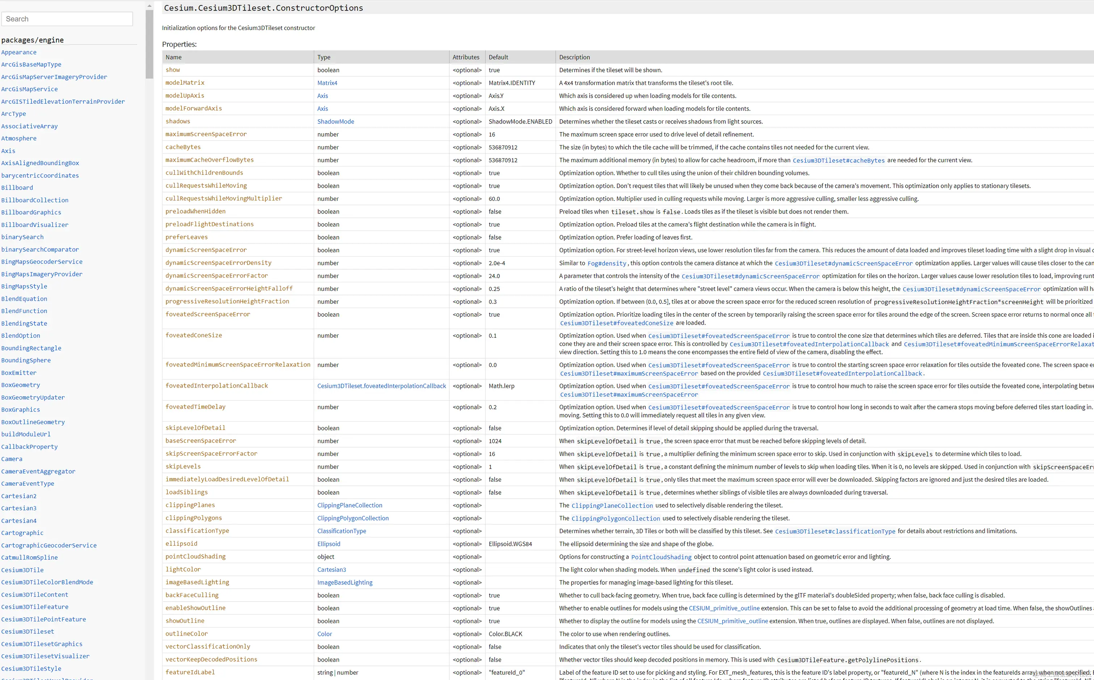Open the foveatedInterpolationCallback type link
The height and width of the screenshot is (680, 1094).
(381, 386)
